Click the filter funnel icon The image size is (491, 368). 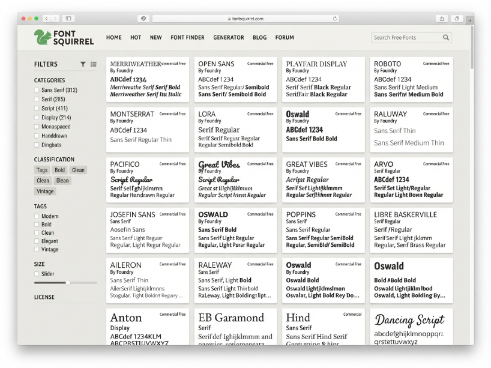click(83, 64)
